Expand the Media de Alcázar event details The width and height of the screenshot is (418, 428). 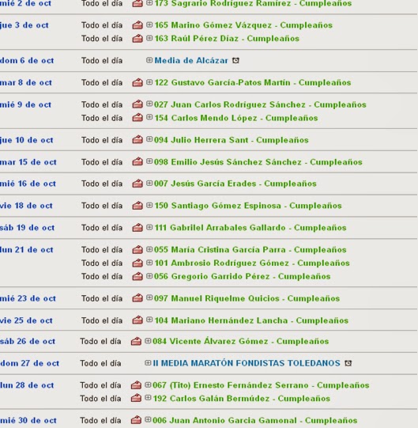pyautogui.click(x=149, y=60)
